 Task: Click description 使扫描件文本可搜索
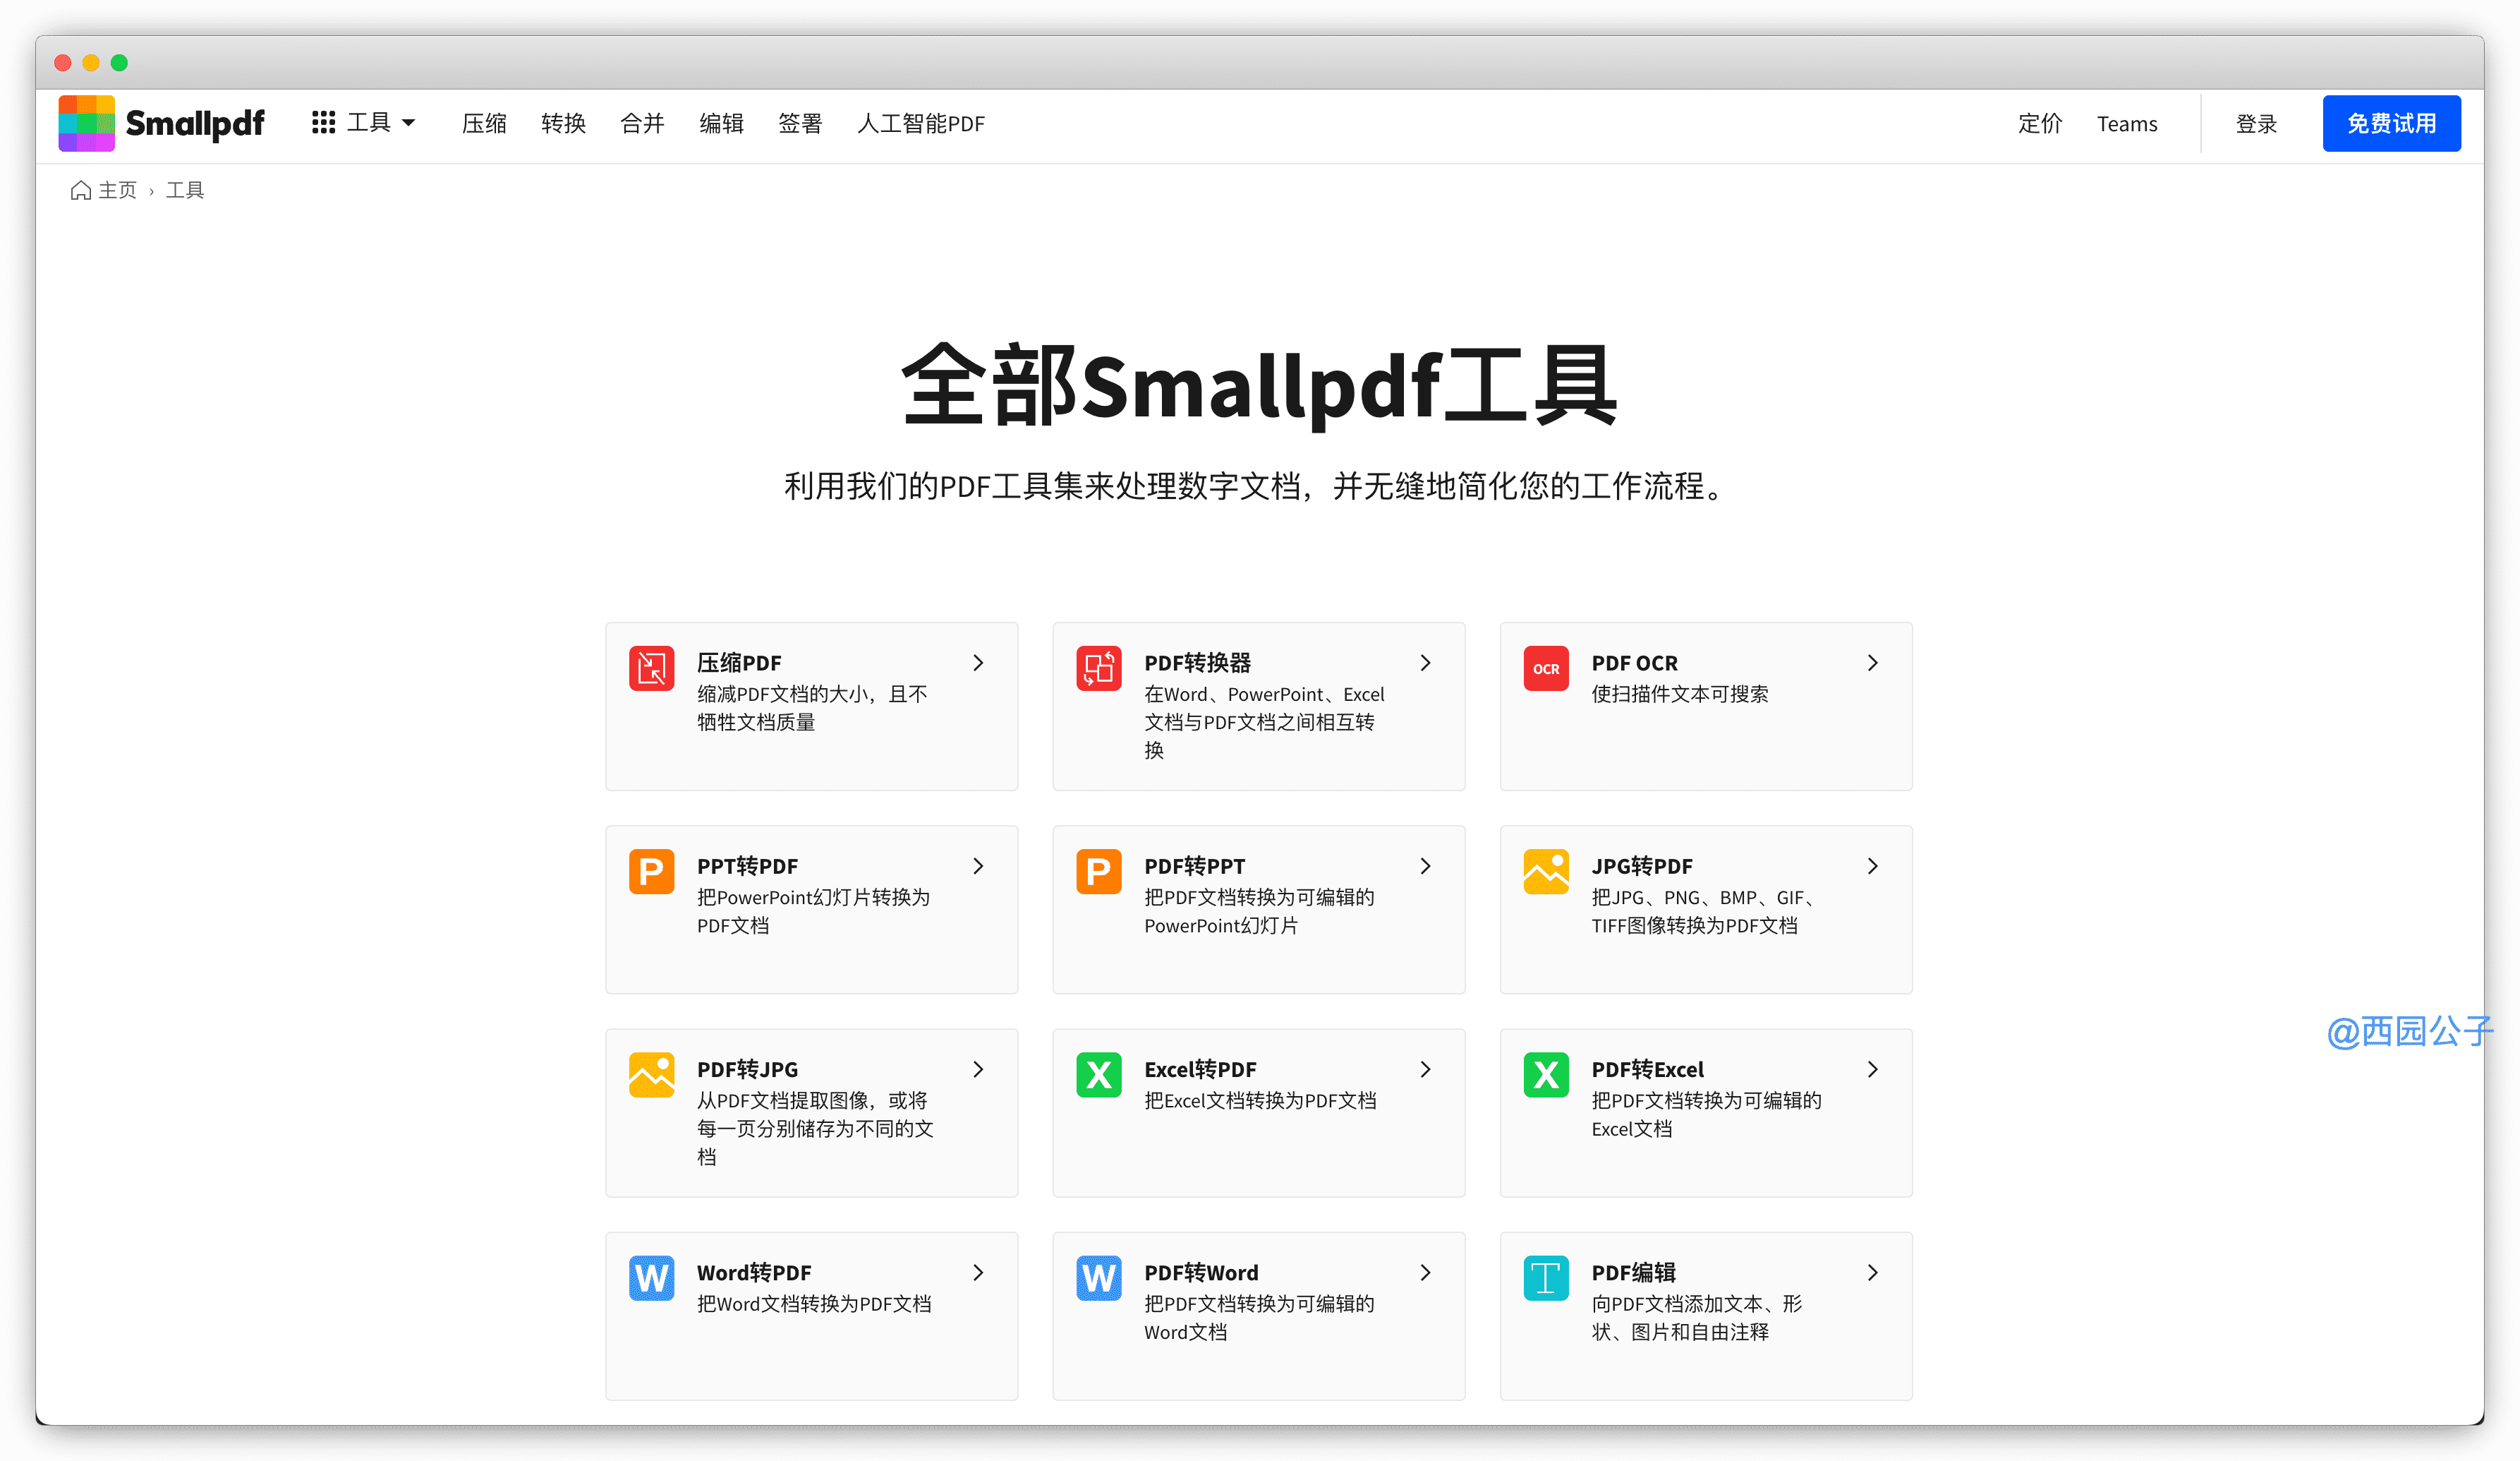click(1679, 694)
